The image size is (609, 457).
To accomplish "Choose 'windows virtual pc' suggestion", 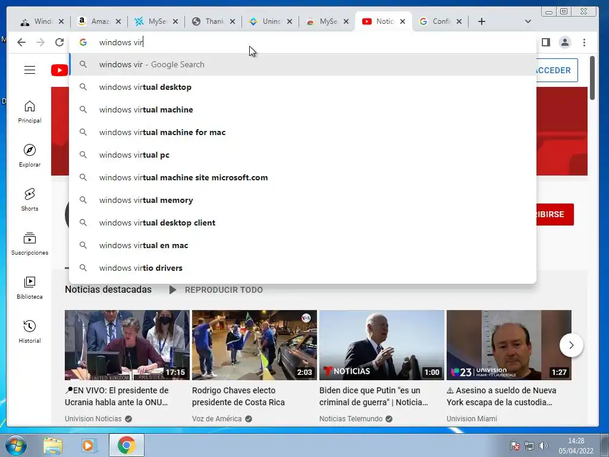I will (303, 155).
